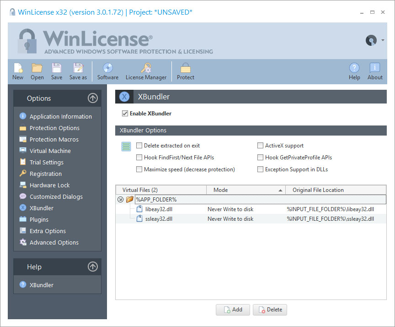Image resolution: width=395 pixels, height=327 pixels.
Task: Save the project using the Save icon
Action: (x=57, y=71)
